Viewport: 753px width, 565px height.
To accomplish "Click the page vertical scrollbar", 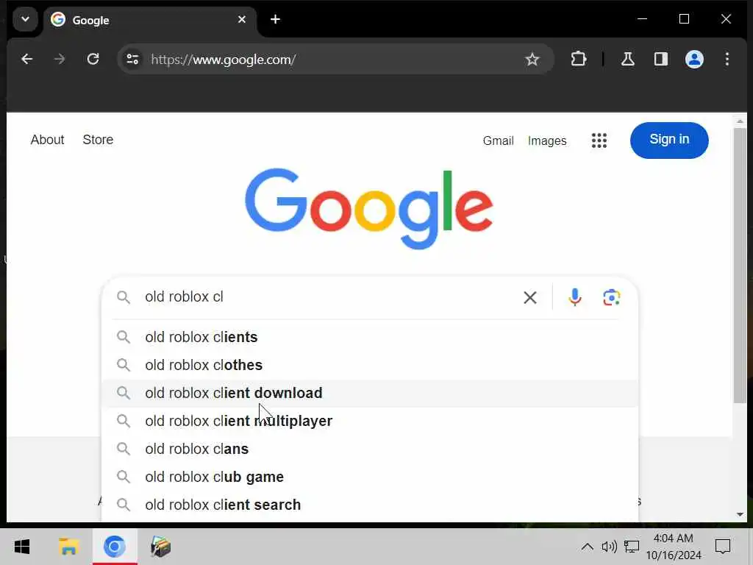I will 740,265.
